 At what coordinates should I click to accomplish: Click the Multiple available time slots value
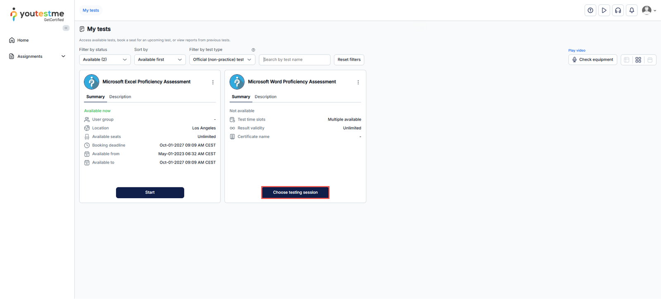coord(345,119)
